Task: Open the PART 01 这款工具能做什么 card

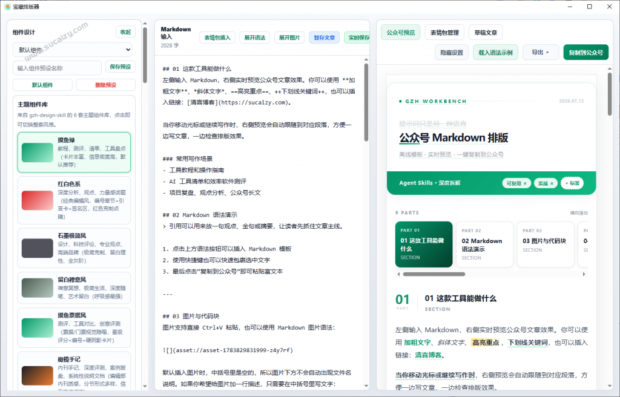Action: point(424,244)
